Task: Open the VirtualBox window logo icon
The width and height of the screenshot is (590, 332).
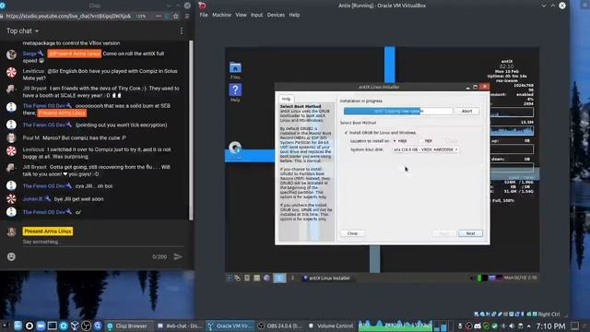Action: [202, 6]
